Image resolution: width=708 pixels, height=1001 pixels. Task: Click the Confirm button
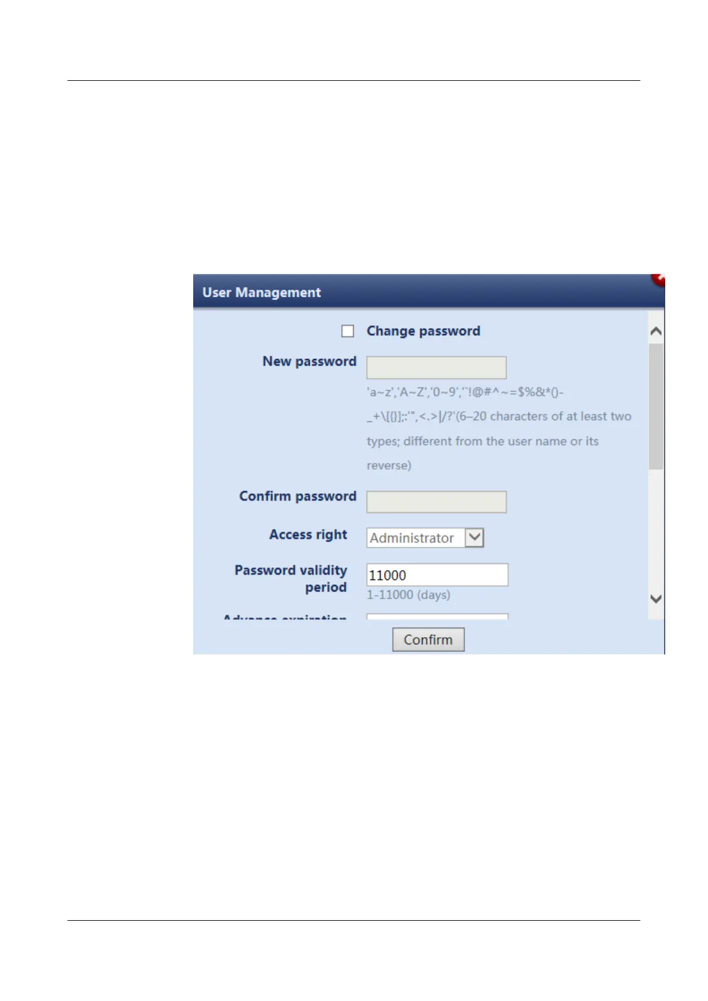point(428,640)
